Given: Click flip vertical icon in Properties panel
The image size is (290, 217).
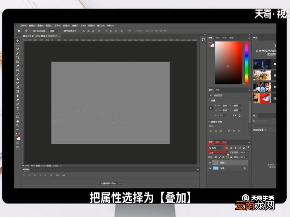Looking at the screenshot, I should click(x=239, y=115).
